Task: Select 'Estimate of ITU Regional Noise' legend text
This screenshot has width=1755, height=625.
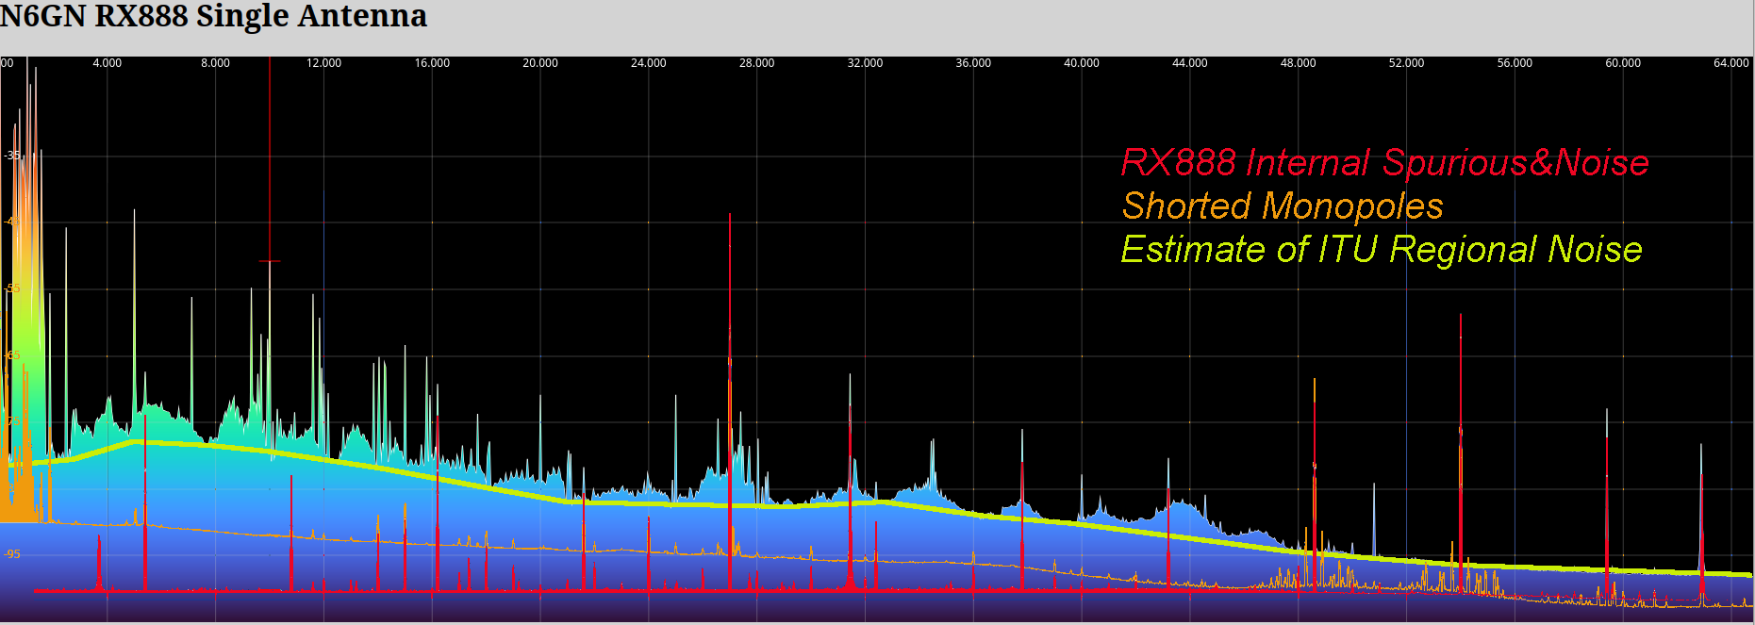Action: click(1382, 249)
